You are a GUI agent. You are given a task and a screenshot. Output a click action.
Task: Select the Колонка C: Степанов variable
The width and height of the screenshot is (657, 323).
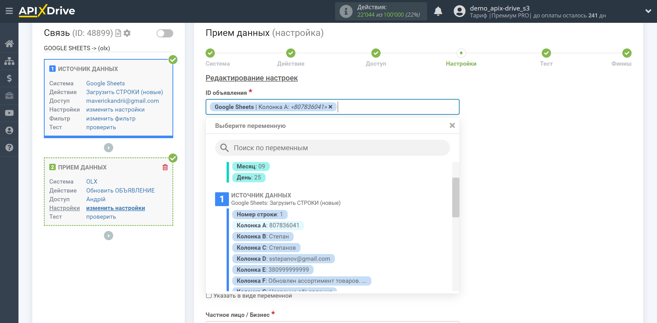266,248
